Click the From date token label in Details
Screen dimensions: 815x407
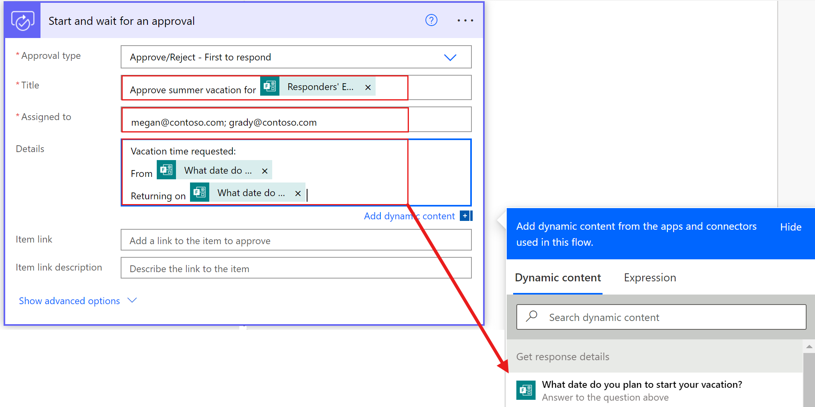point(218,170)
